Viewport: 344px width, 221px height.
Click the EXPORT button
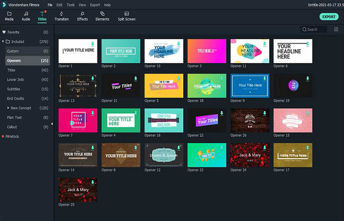pos(328,16)
